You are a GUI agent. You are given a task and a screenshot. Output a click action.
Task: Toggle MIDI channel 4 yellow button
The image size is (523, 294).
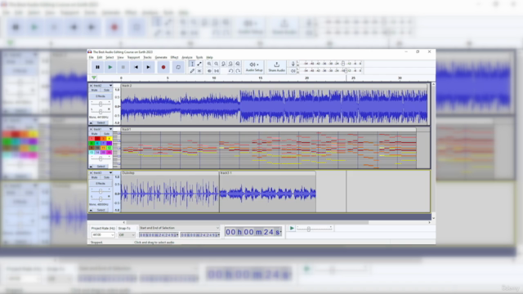pos(109,138)
